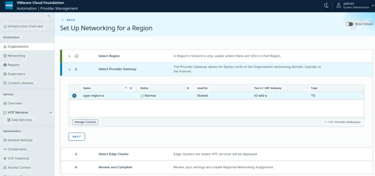375x176 pixels.
Task: Click Type column header
Action: click(314, 88)
